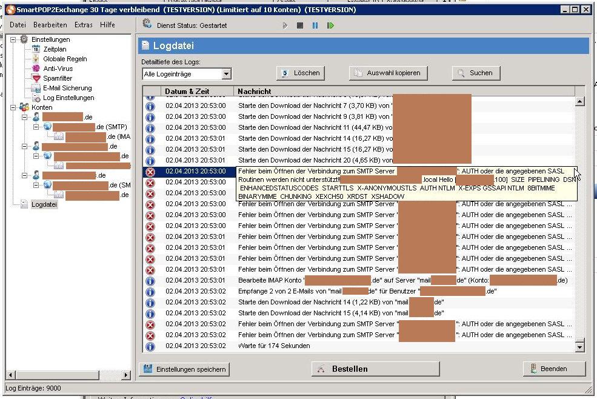The image size is (597, 399).
Task: Select the "Nachricht 14 (1,22 KB)" log entry
Action: (x=358, y=303)
